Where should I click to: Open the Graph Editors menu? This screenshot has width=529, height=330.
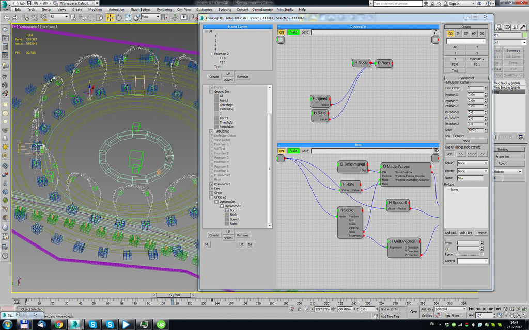click(x=140, y=9)
